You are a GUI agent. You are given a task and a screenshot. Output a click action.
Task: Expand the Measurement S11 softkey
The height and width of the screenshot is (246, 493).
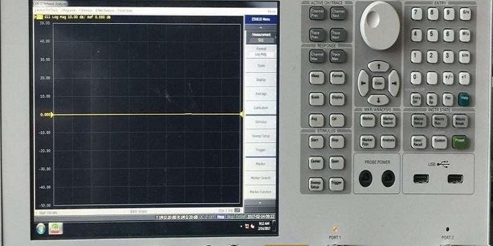point(261,38)
